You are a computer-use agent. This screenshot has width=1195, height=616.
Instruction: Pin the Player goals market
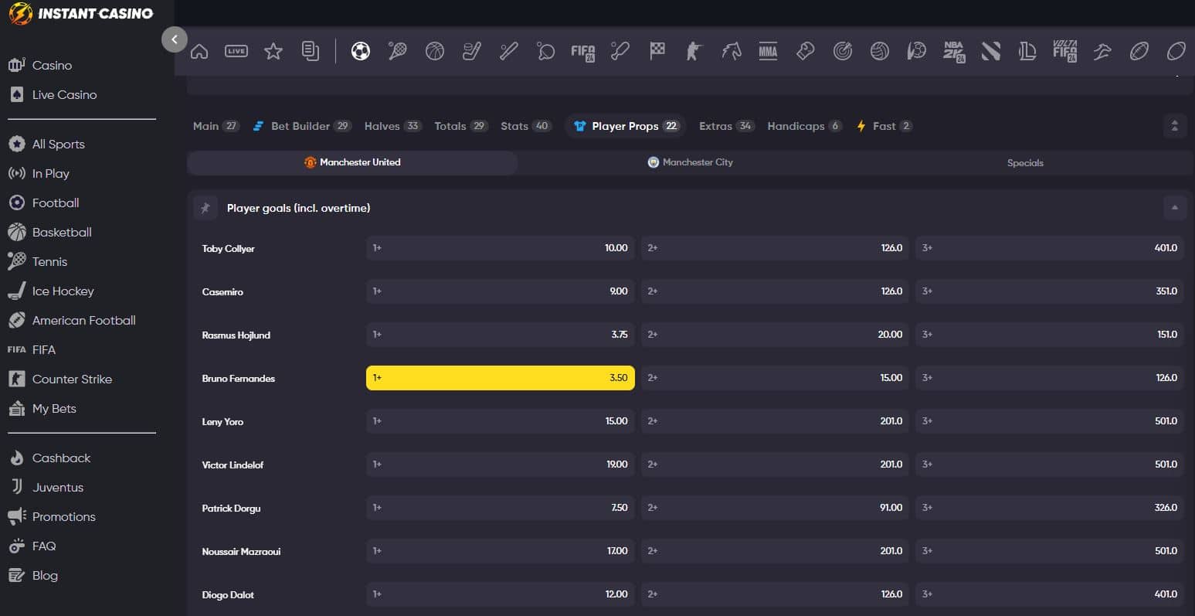coord(205,208)
